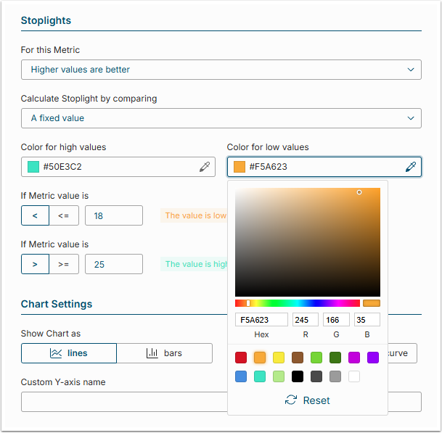
Task: Select the bars chart icon
Action: pyautogui.click(x=152, y=353)
